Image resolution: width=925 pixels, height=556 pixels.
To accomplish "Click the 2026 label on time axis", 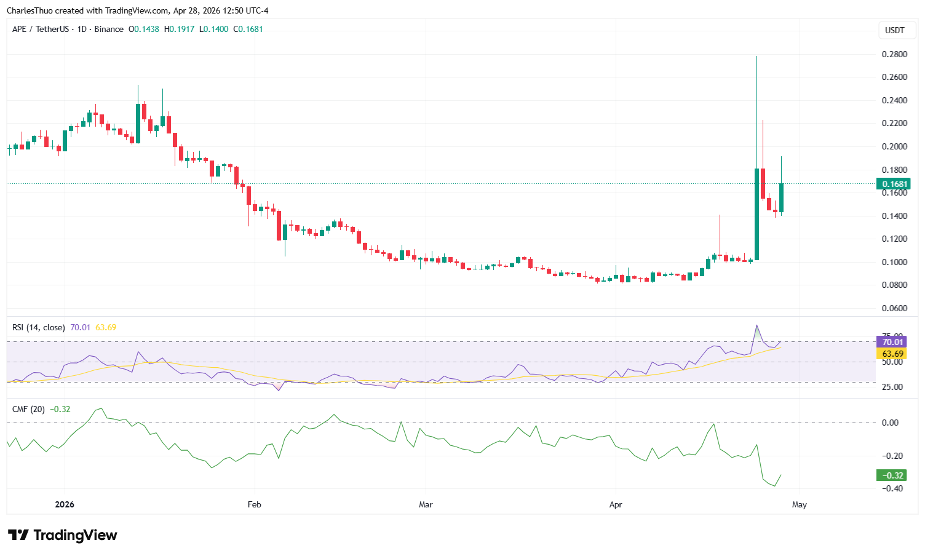I will point(64,504).
